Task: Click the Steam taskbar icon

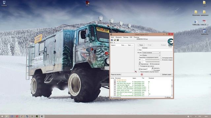Action: coord(27,116)
